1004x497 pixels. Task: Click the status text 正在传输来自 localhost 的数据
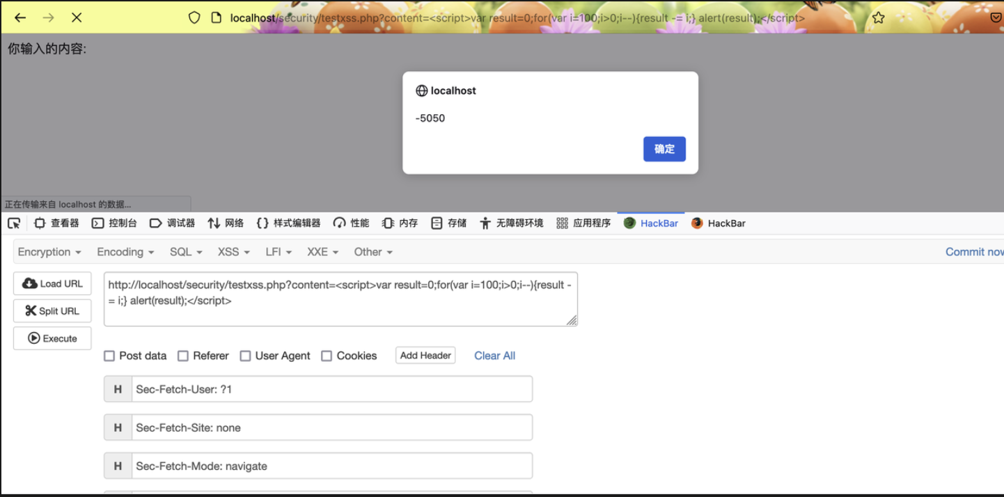(68, 205)
